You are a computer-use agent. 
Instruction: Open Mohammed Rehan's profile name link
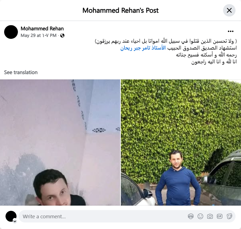pos(42,29)
